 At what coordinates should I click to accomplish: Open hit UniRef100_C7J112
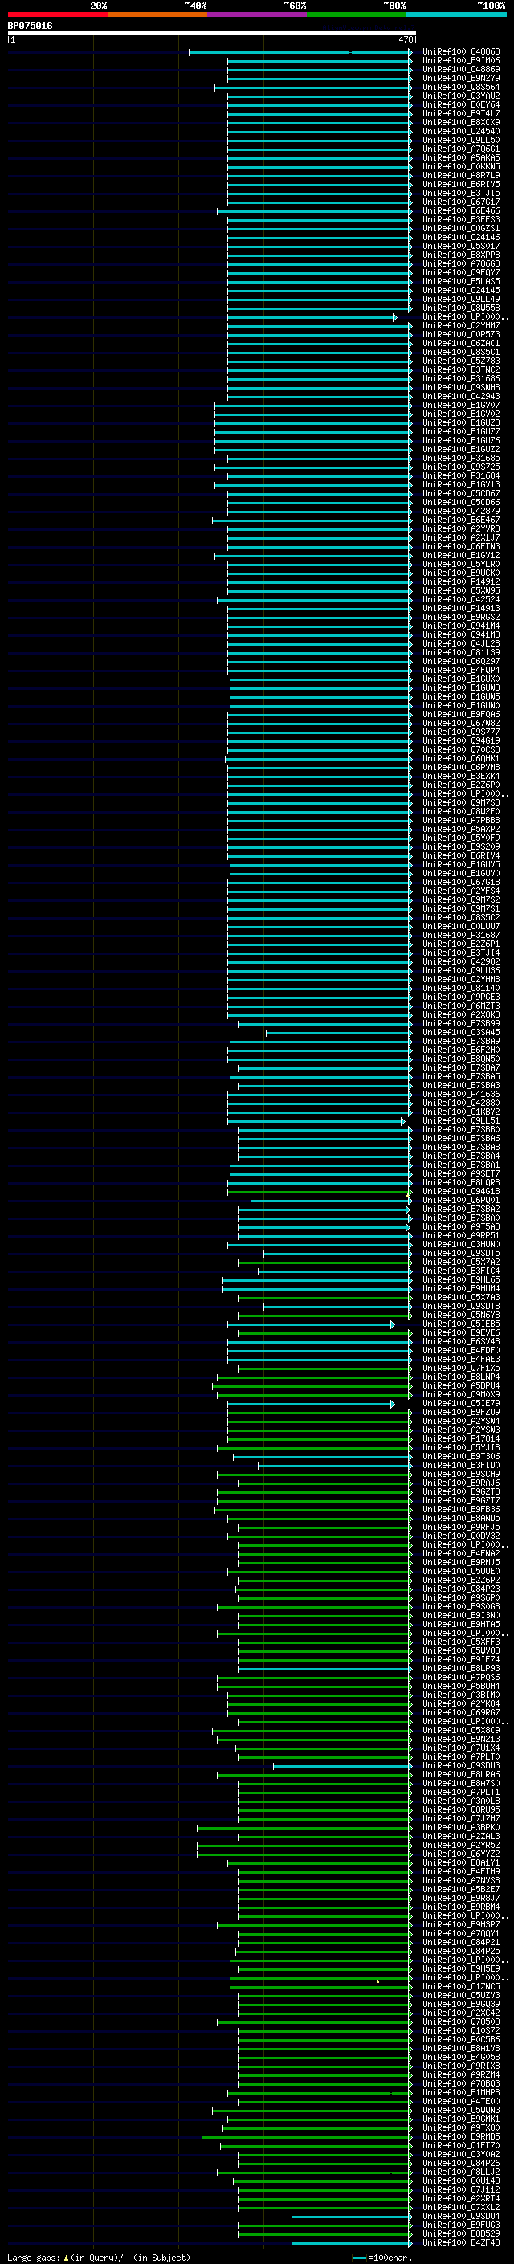(x=460, y=2189)
